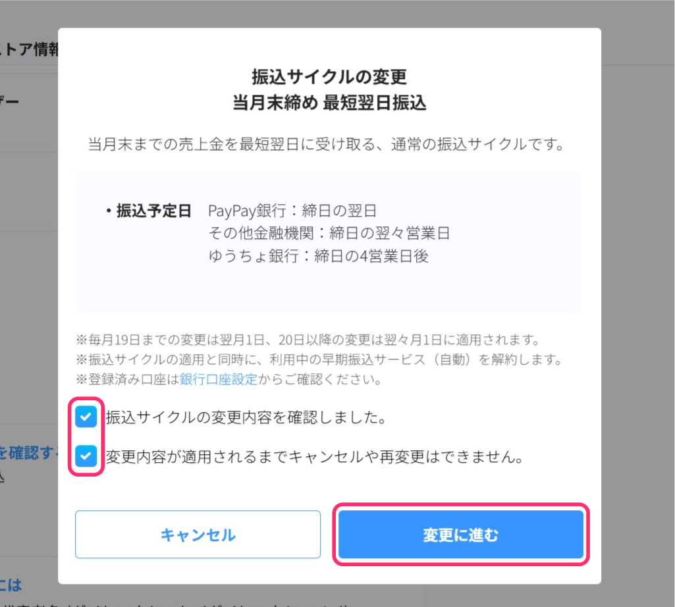675x607 pixels.
Task: Click the partially hidden ストア情報 heading behind dialog
Action: pos(29,49)
